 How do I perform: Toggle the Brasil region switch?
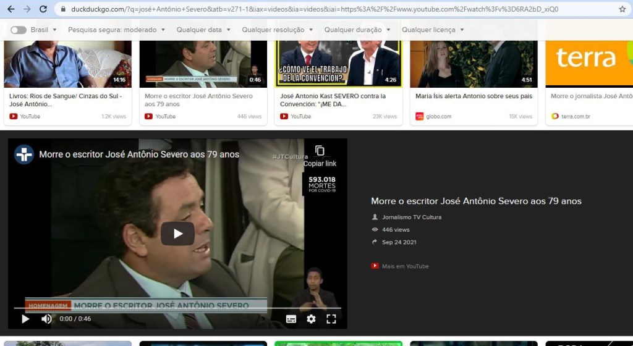click(x=19, y=30)
